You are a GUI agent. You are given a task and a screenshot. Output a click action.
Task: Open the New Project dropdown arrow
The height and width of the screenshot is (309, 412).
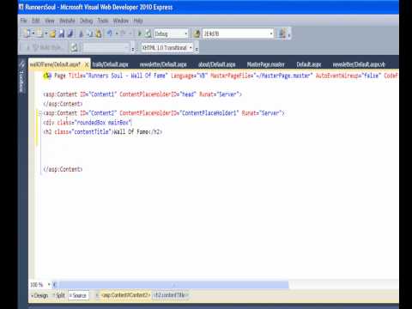coord(33,33)
